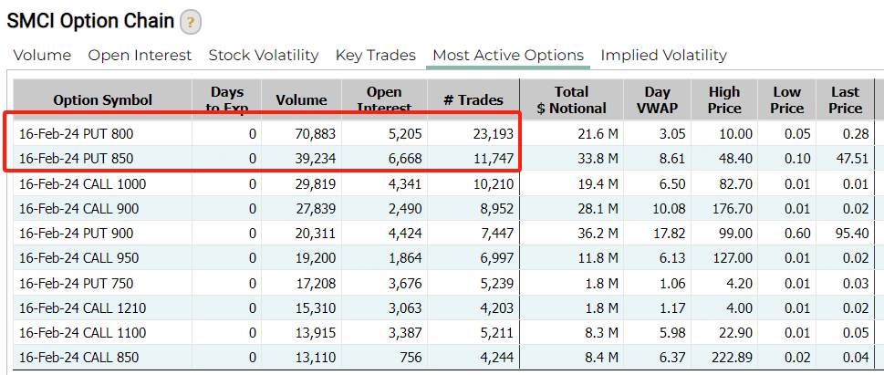This screenshot has width=884, height=375.
Task: Switch to the Volume tab
Action: (42, 56)
